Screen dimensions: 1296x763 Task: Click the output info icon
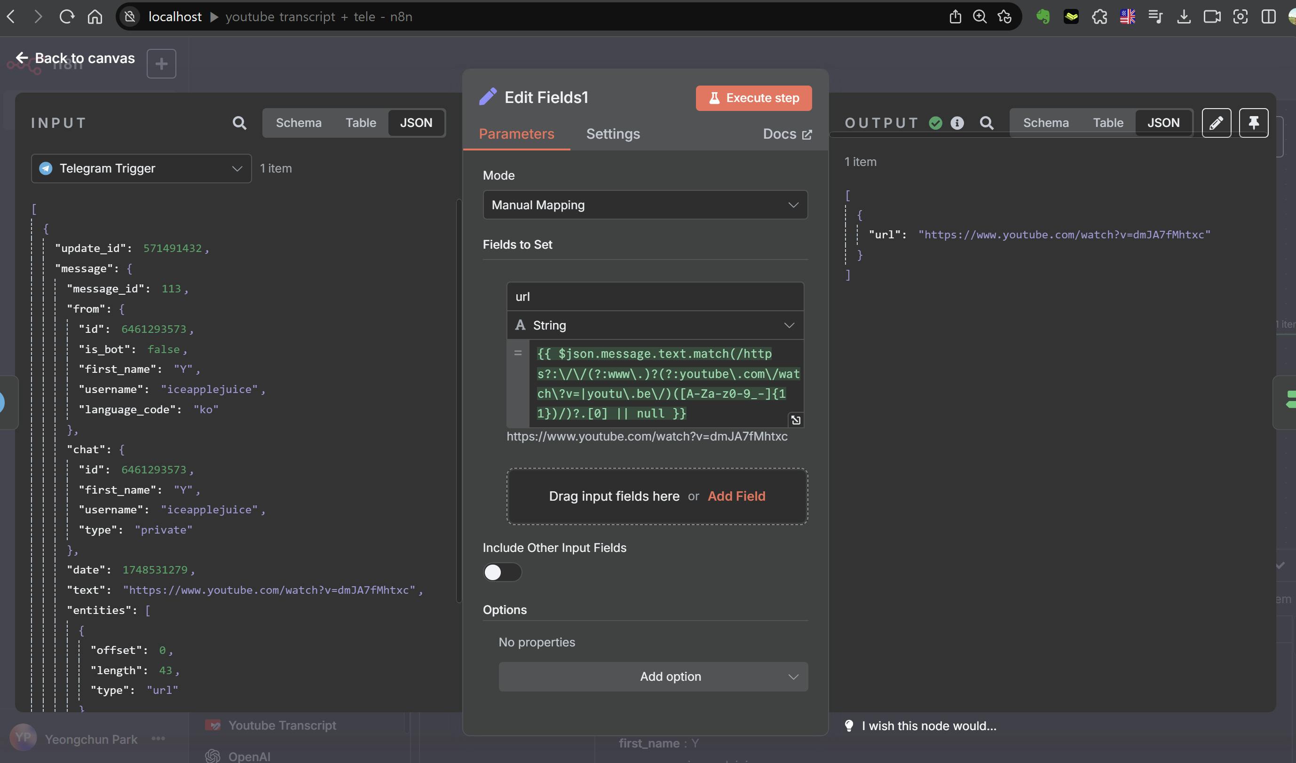coord(957,123)
